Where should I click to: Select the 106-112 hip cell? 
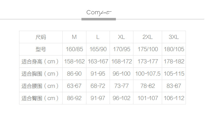coord(174,98)
